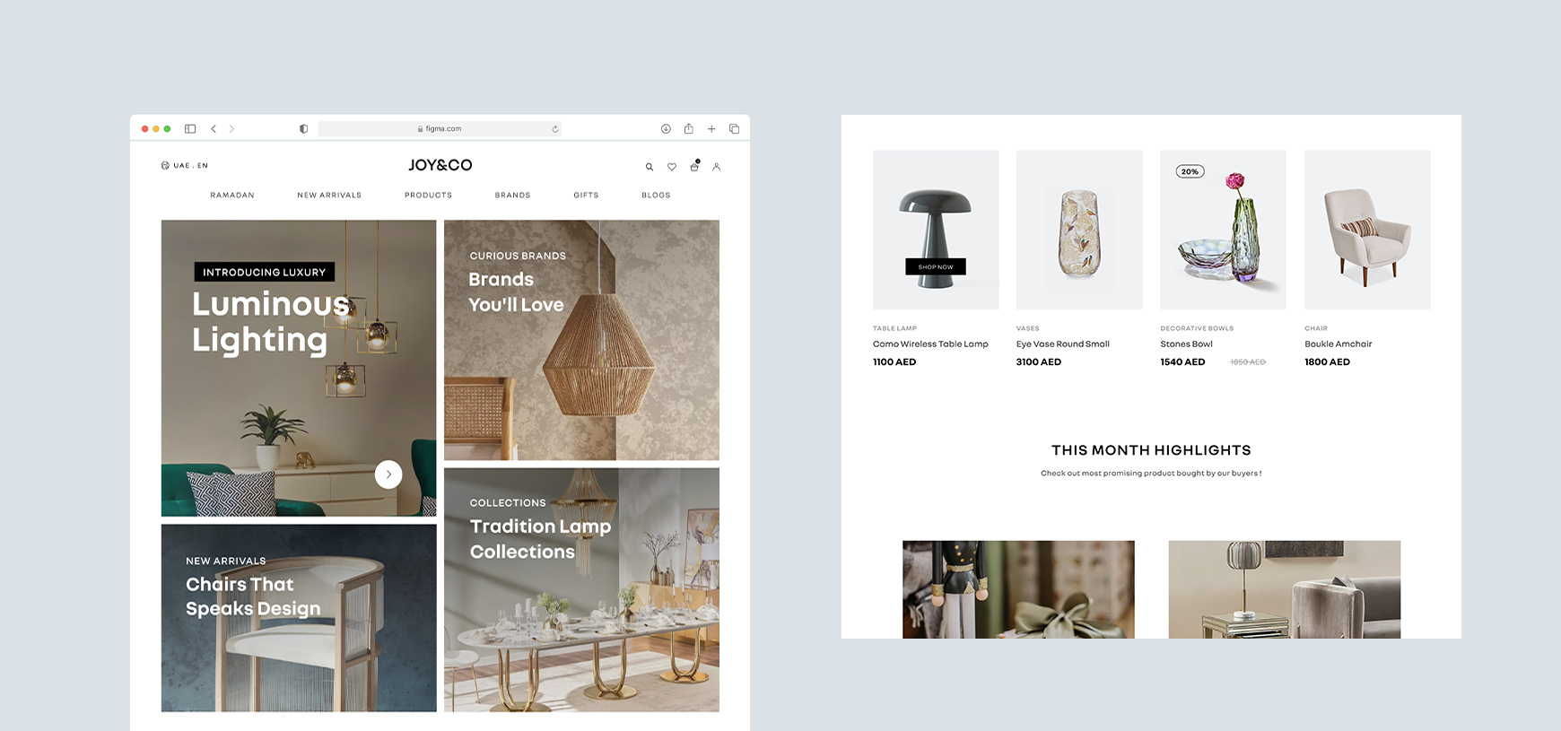Click the search magnifier icon
1561x731 pixels.
[x=650, y=167]
